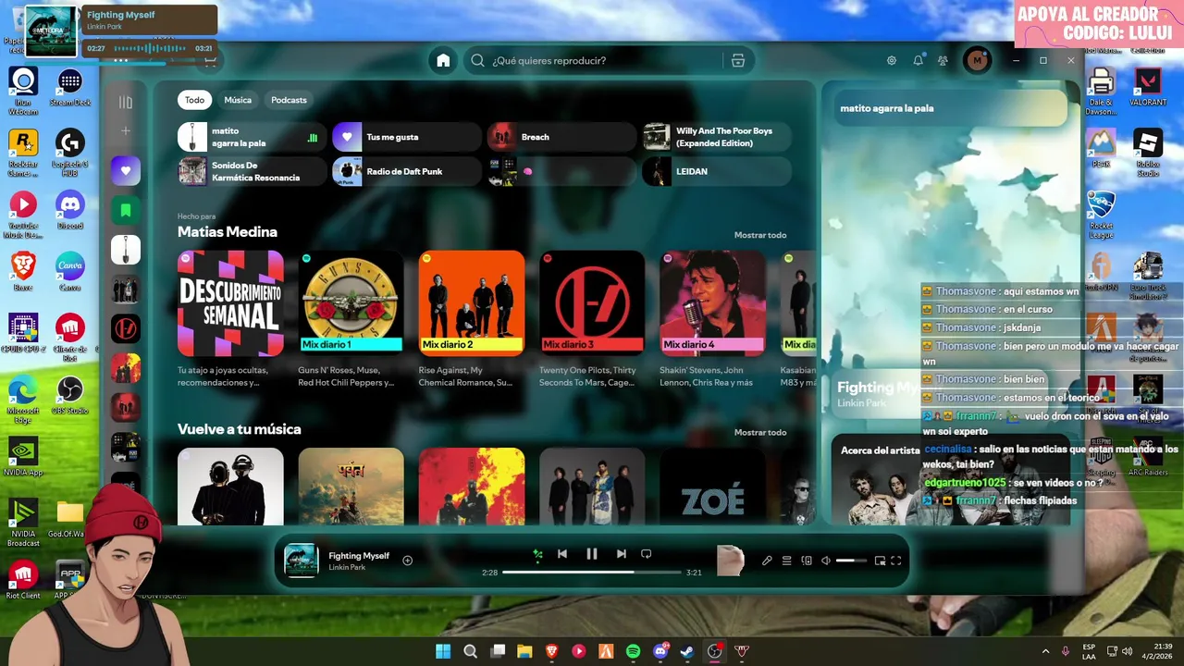The image size is (1184, 666).
Task: Collapse 'Tu biblioteca' using the sidebar library icon
Action: [x=126, y=103]
